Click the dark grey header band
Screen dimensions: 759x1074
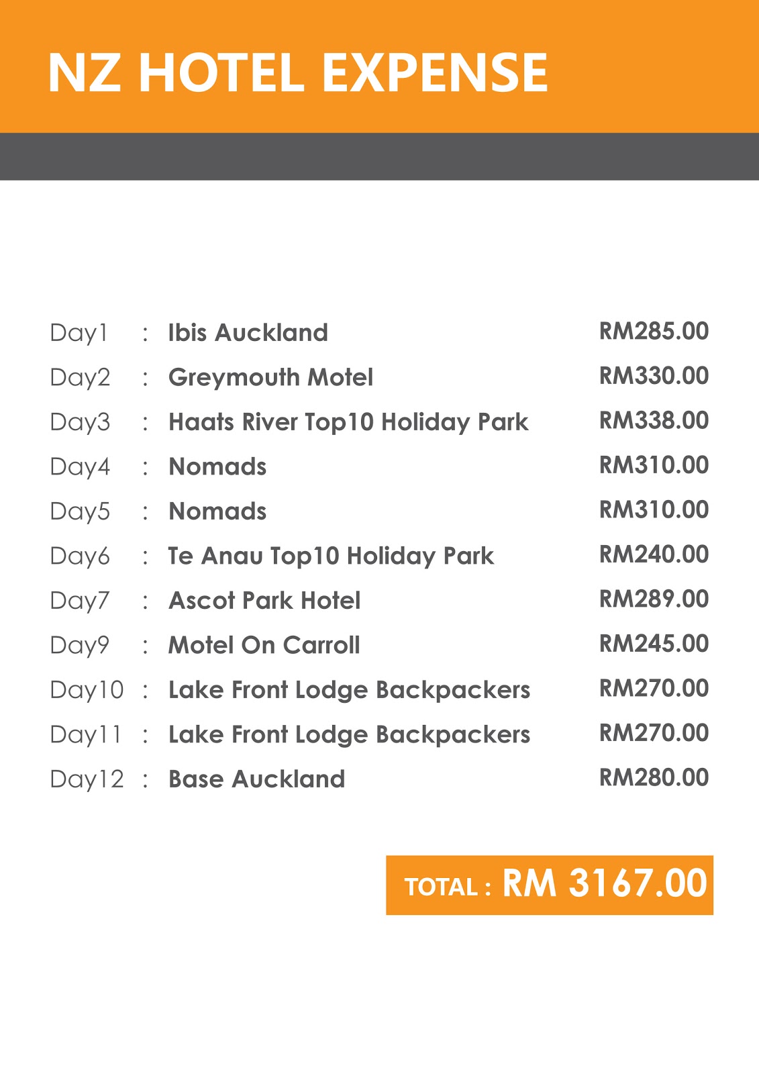tap(379, 156)
